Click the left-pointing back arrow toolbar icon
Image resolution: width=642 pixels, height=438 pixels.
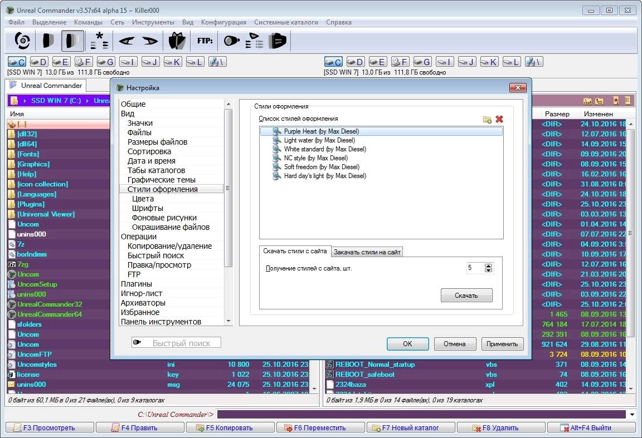pyautogui.click(x=127, y=41)
